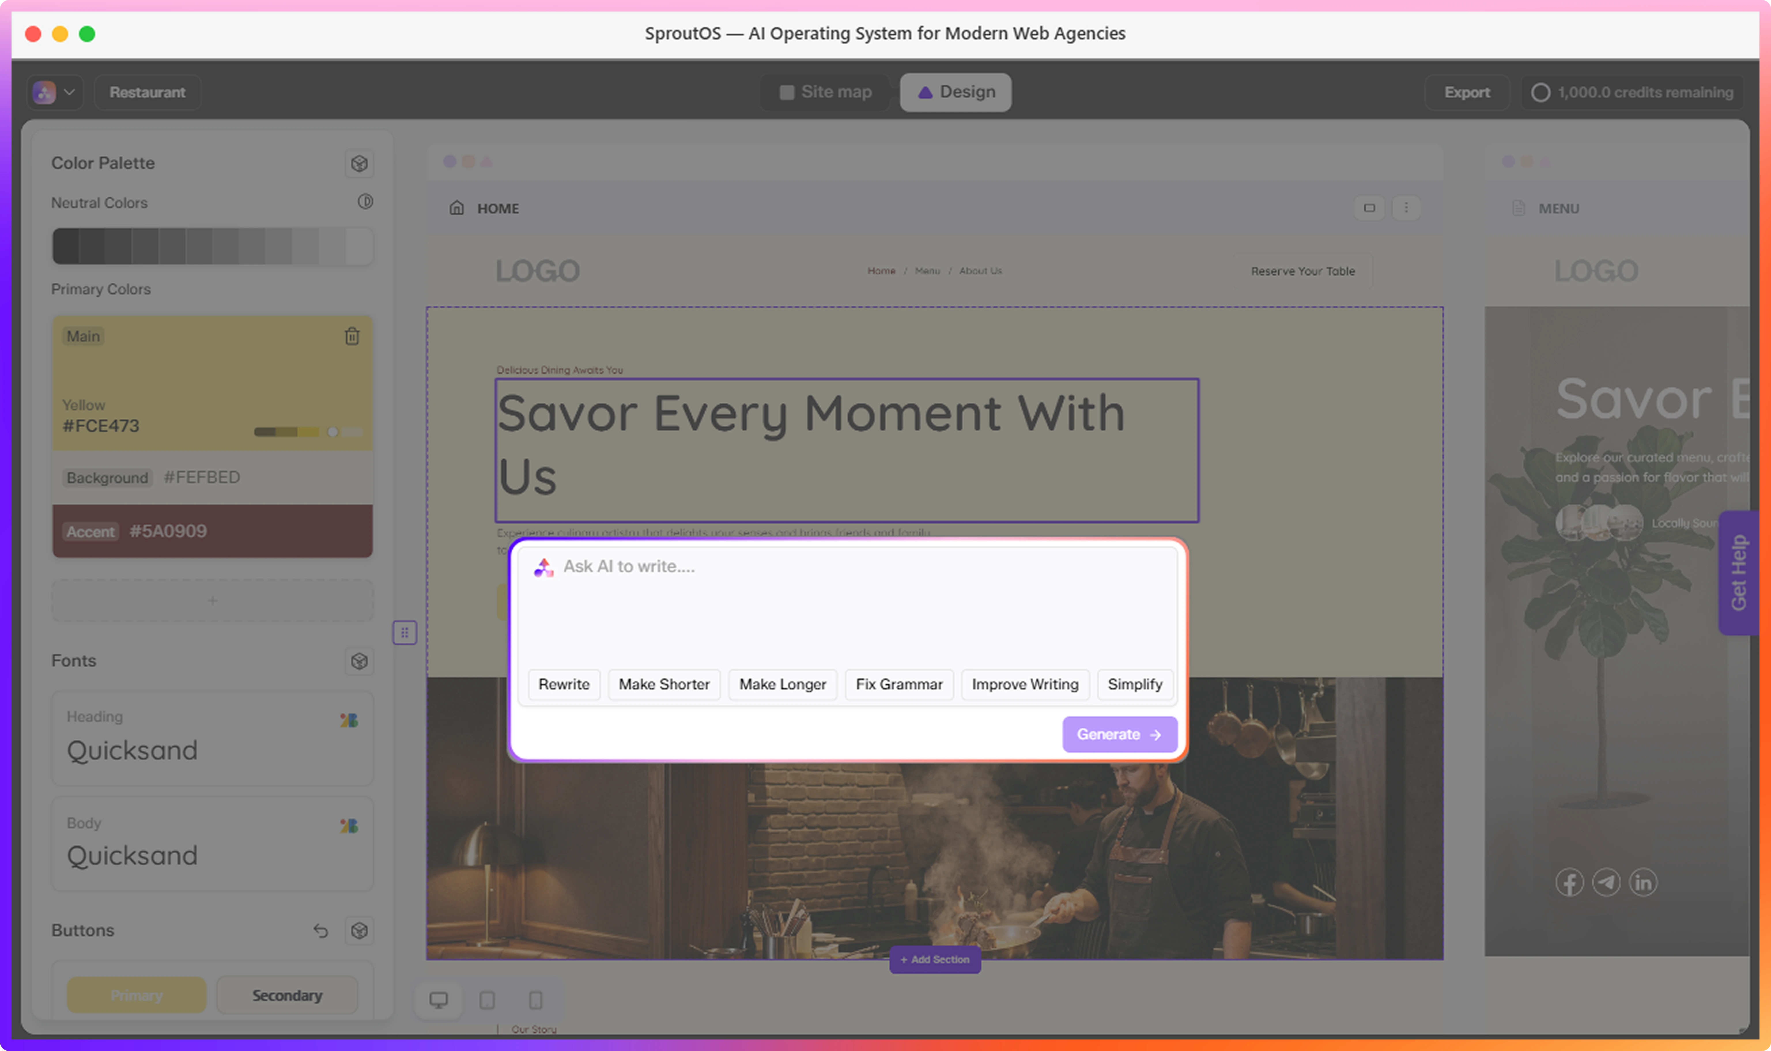Select the Primary button style
1771x1051 pixels.
tap(137, 995)
